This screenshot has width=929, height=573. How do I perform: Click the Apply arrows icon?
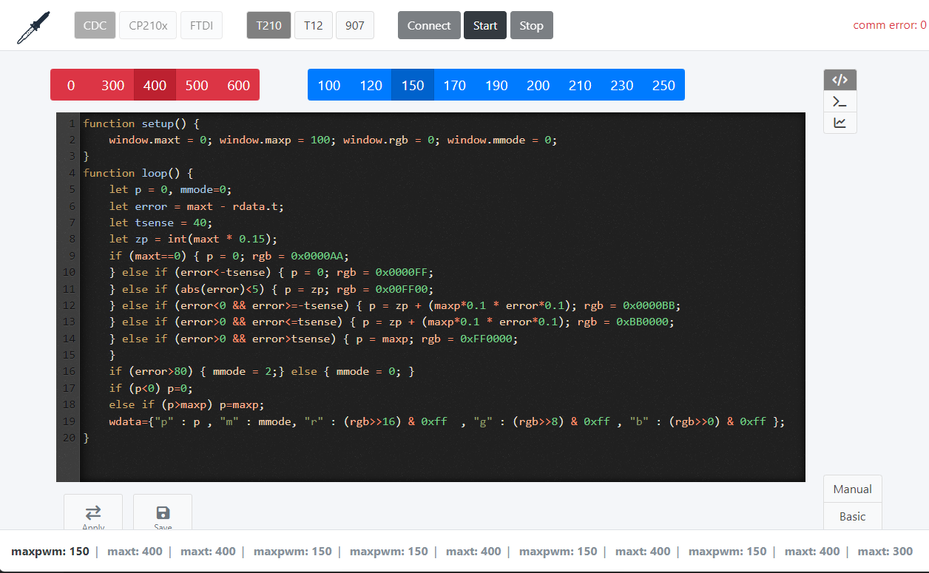(x=93, y=512)
